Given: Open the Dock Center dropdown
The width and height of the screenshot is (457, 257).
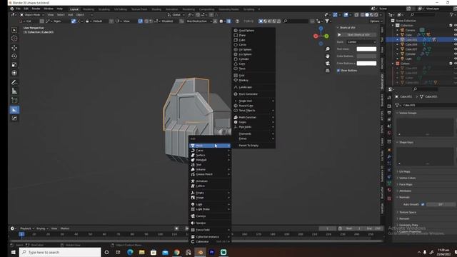Looking at the screenshot, I should coord(361,42).
